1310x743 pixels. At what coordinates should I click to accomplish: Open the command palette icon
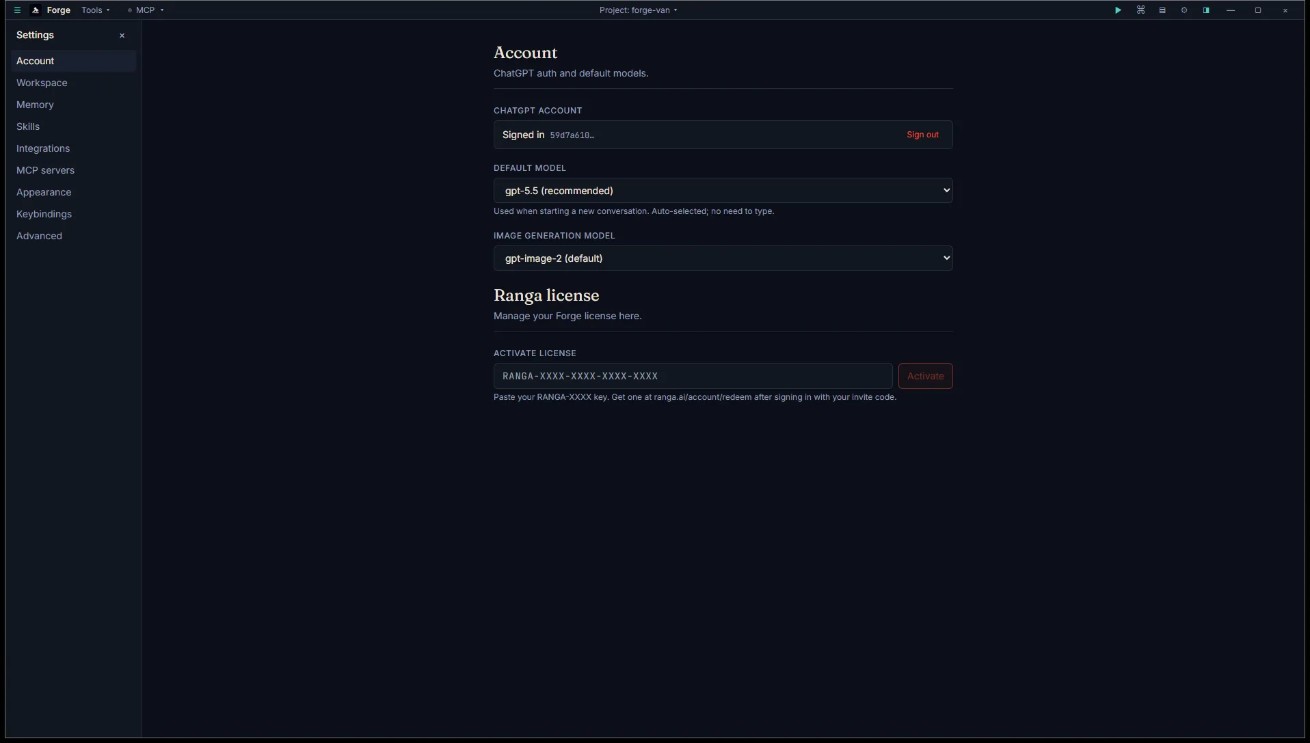(x=1140, y=10)
